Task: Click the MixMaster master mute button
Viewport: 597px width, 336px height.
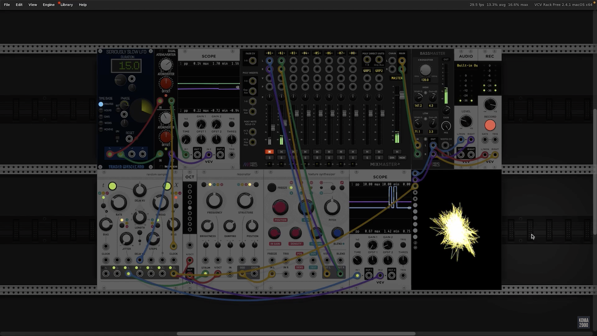Action: tap(397, 152)
